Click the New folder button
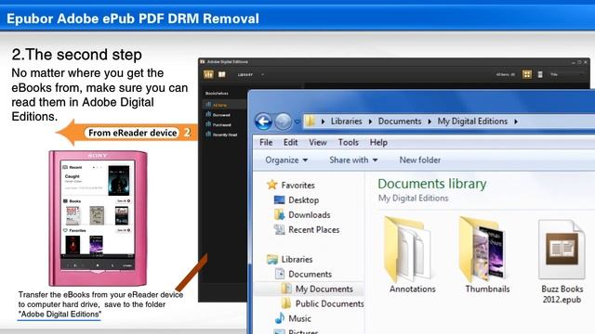595x334 pixels. click(x=420, y=161)
